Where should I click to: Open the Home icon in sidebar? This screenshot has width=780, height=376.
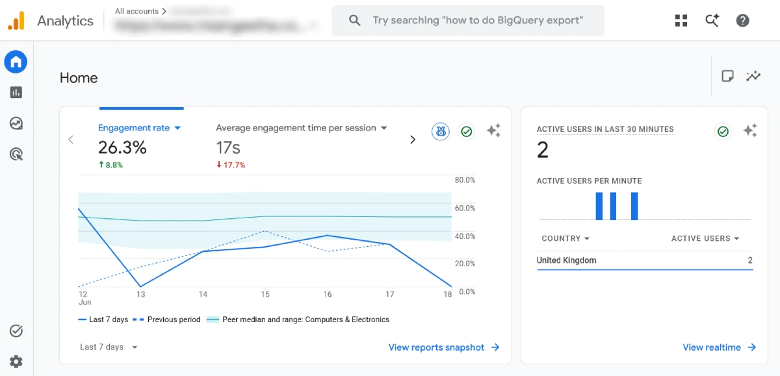tap(16, 62)
